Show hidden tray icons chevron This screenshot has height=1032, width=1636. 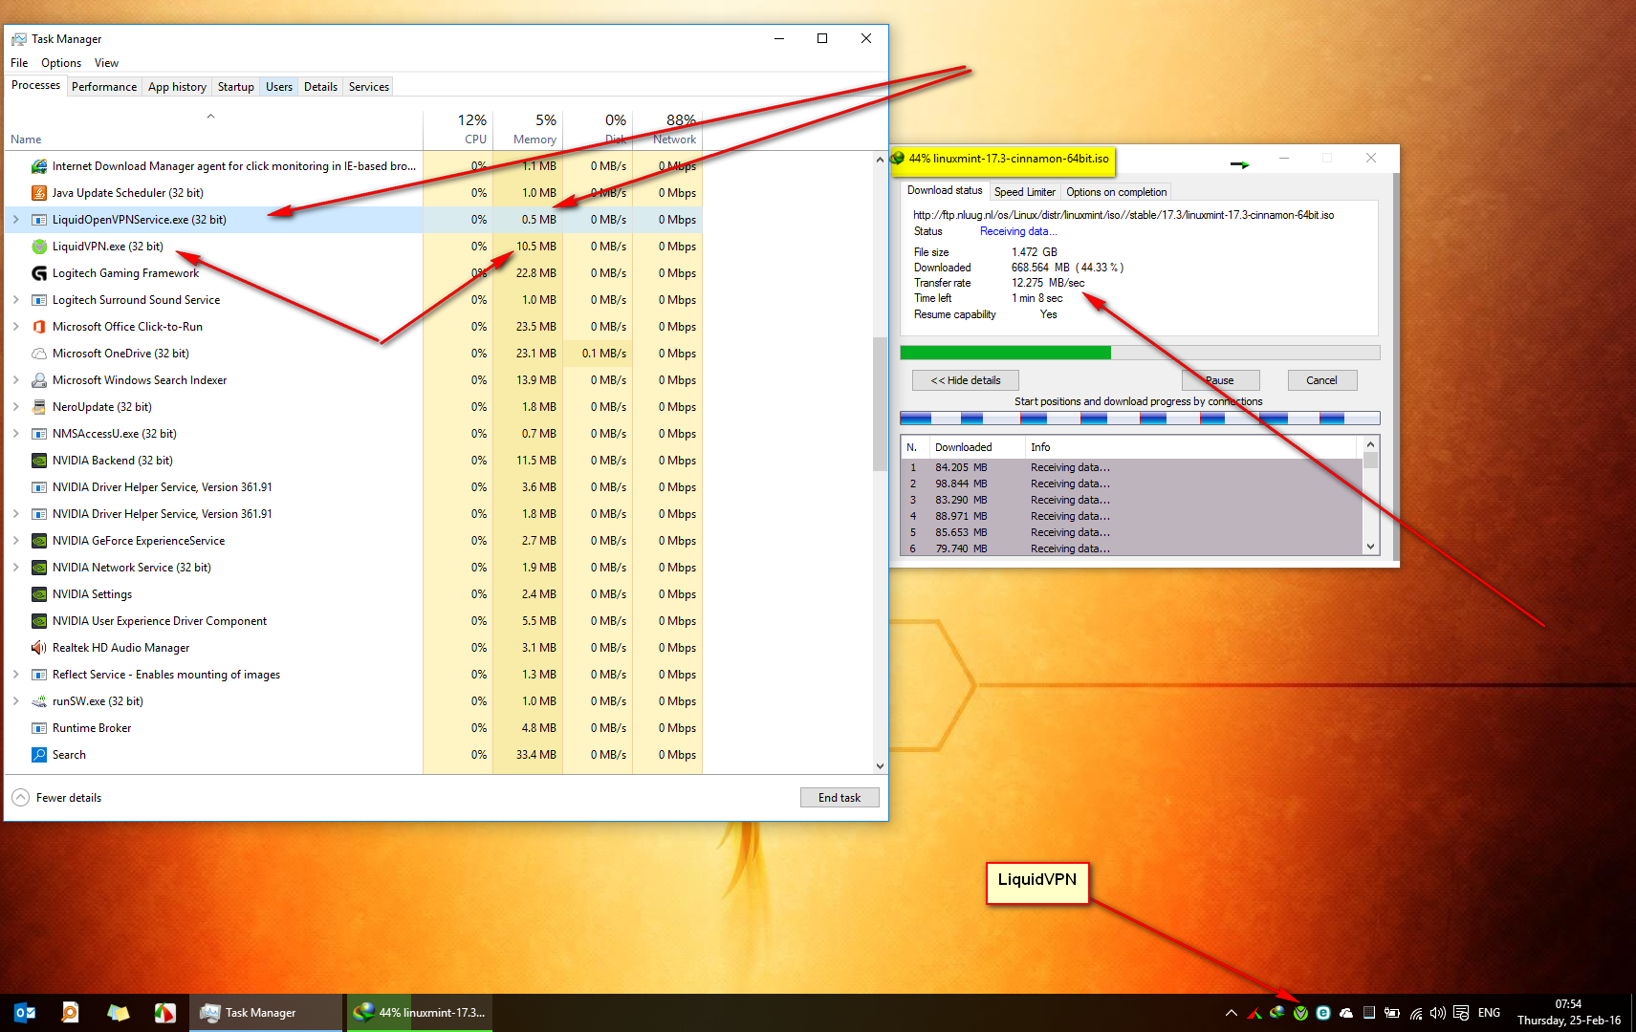1232,1013
